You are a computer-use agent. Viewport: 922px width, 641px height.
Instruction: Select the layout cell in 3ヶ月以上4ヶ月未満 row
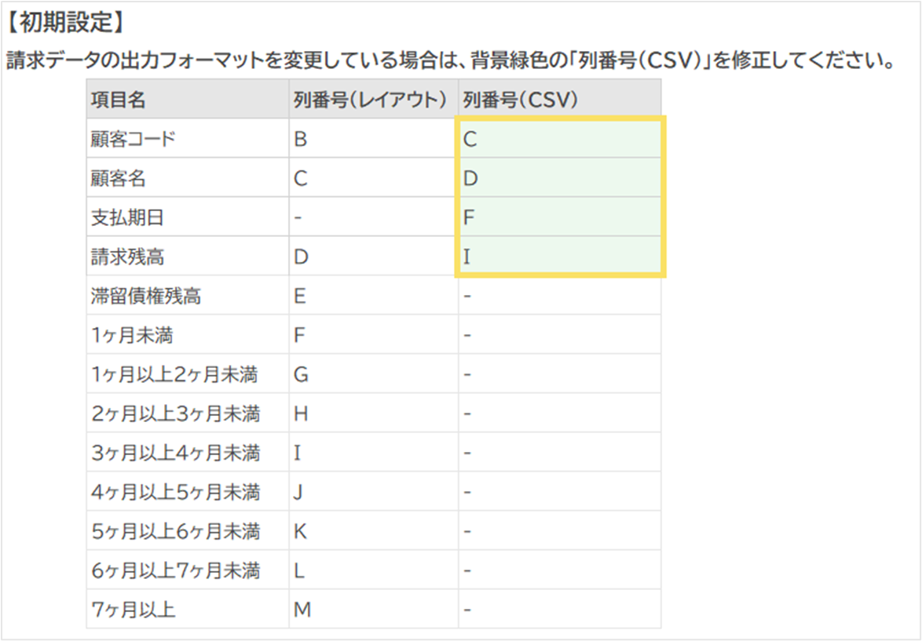pyautogui.click(x=373, y=453)
